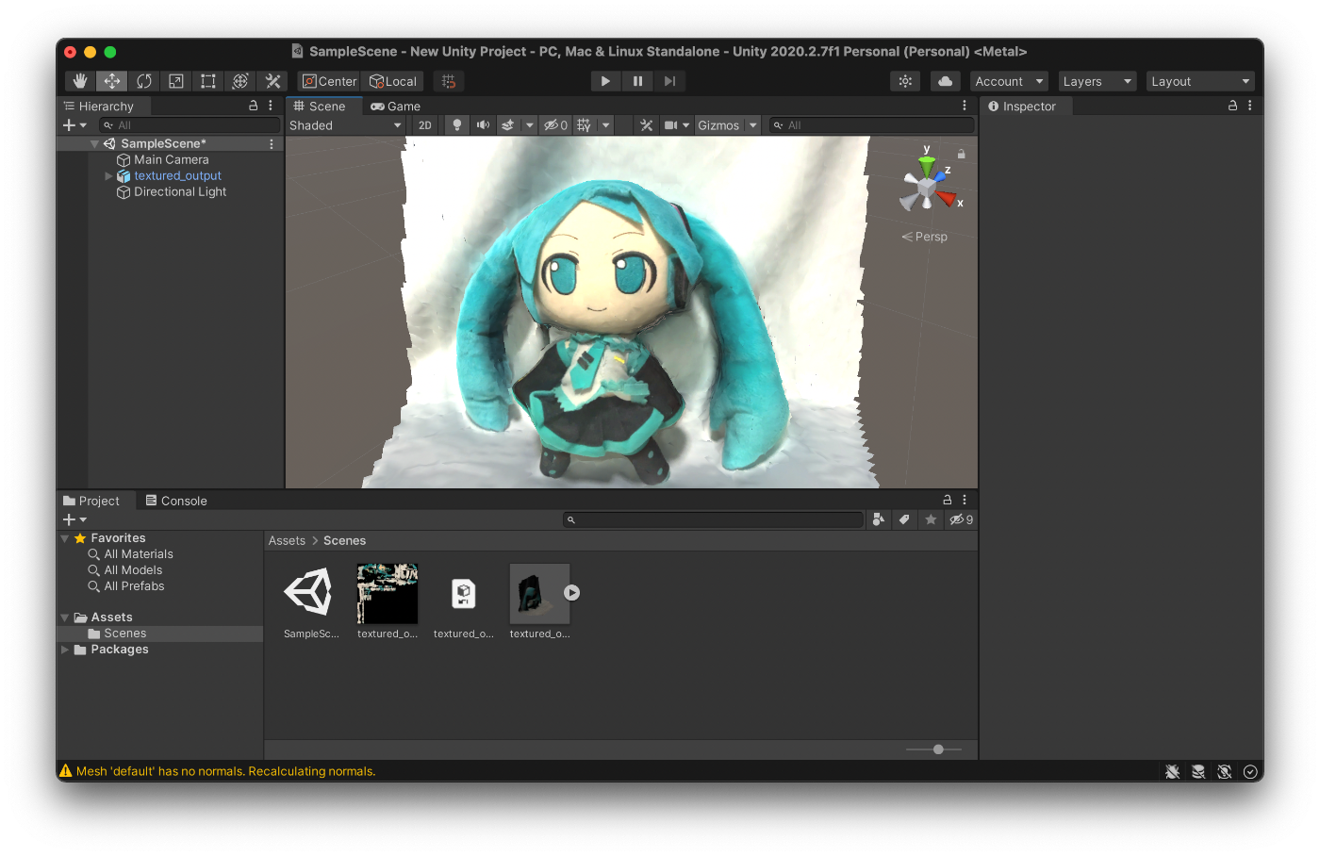Open Project create plus dropdown
Image resolution: width=1320 pixels, height=856 pixels.
click(x=74, y=519)
